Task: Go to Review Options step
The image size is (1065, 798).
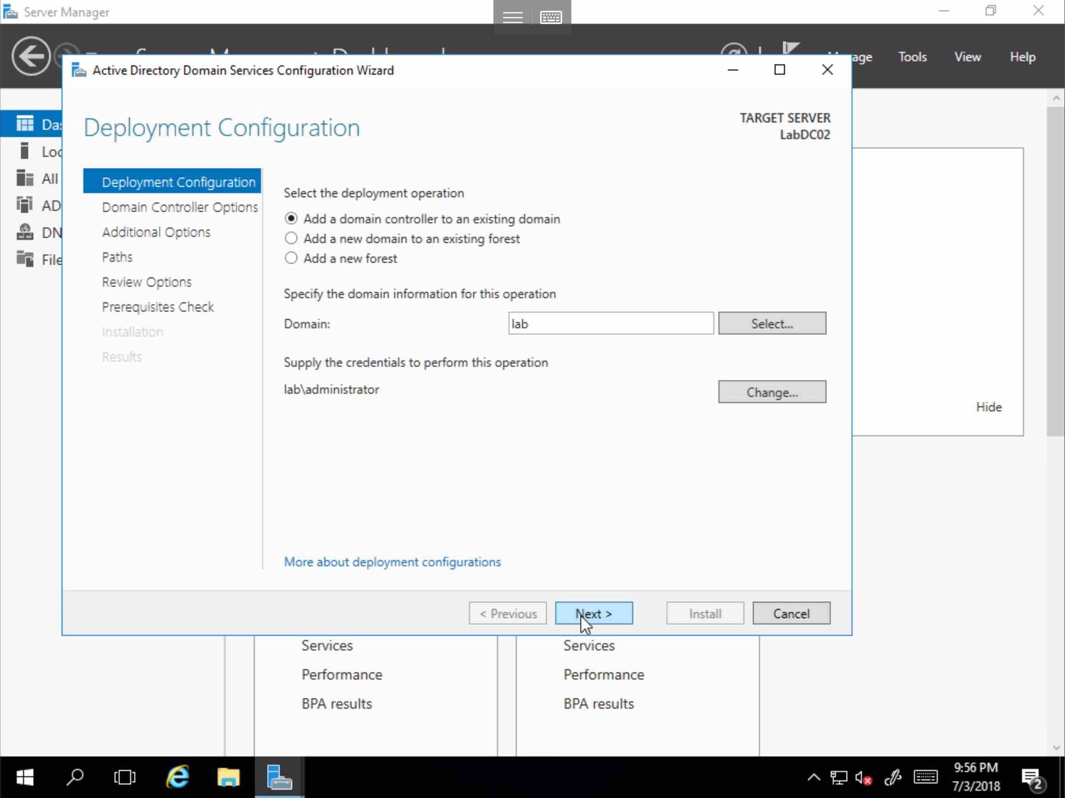Action: coord(146,282)
